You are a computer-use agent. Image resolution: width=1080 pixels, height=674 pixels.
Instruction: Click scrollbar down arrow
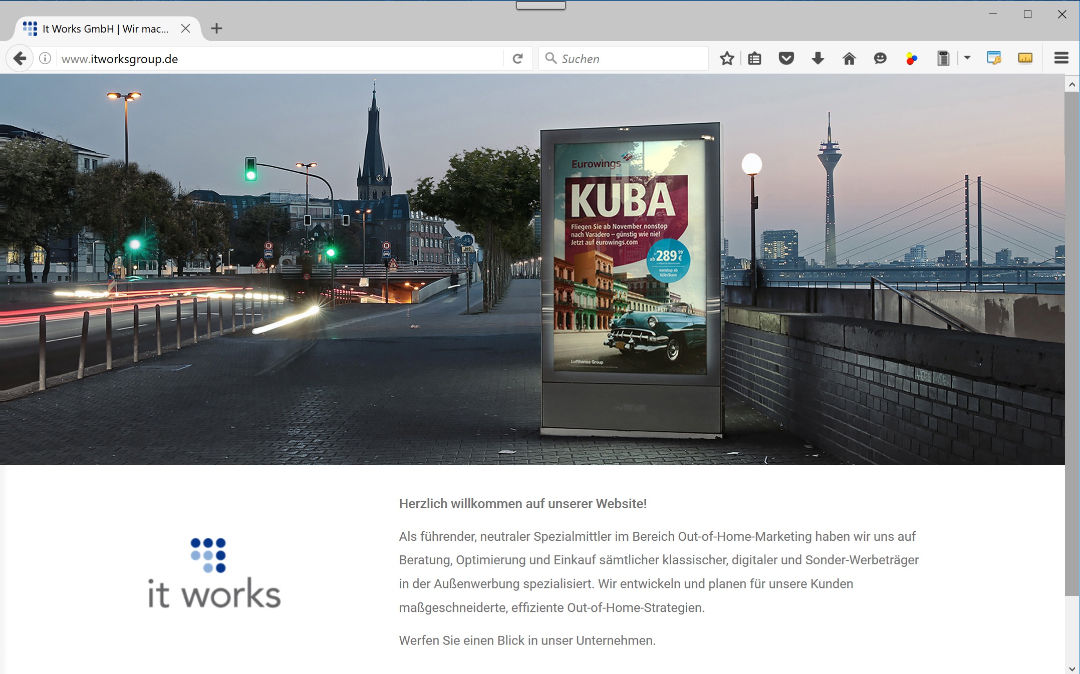click(1072, 668)
